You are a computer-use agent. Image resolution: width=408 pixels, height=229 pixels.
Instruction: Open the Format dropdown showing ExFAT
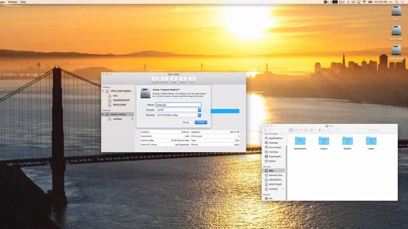click(x=178, y=110)
